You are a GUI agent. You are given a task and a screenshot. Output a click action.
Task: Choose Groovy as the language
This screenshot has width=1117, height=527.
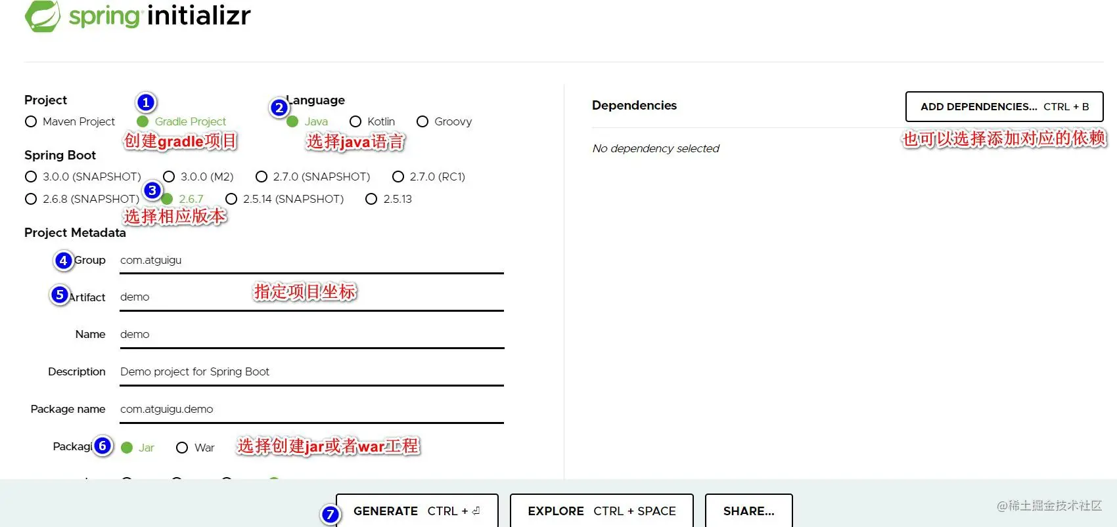pos(444,121)
